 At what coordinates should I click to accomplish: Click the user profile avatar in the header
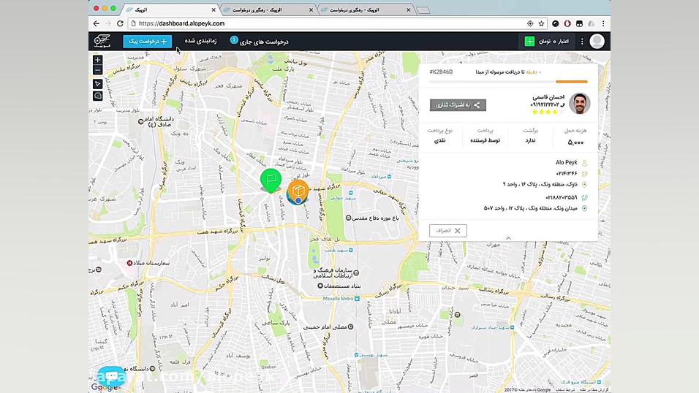tap(597, 42)
